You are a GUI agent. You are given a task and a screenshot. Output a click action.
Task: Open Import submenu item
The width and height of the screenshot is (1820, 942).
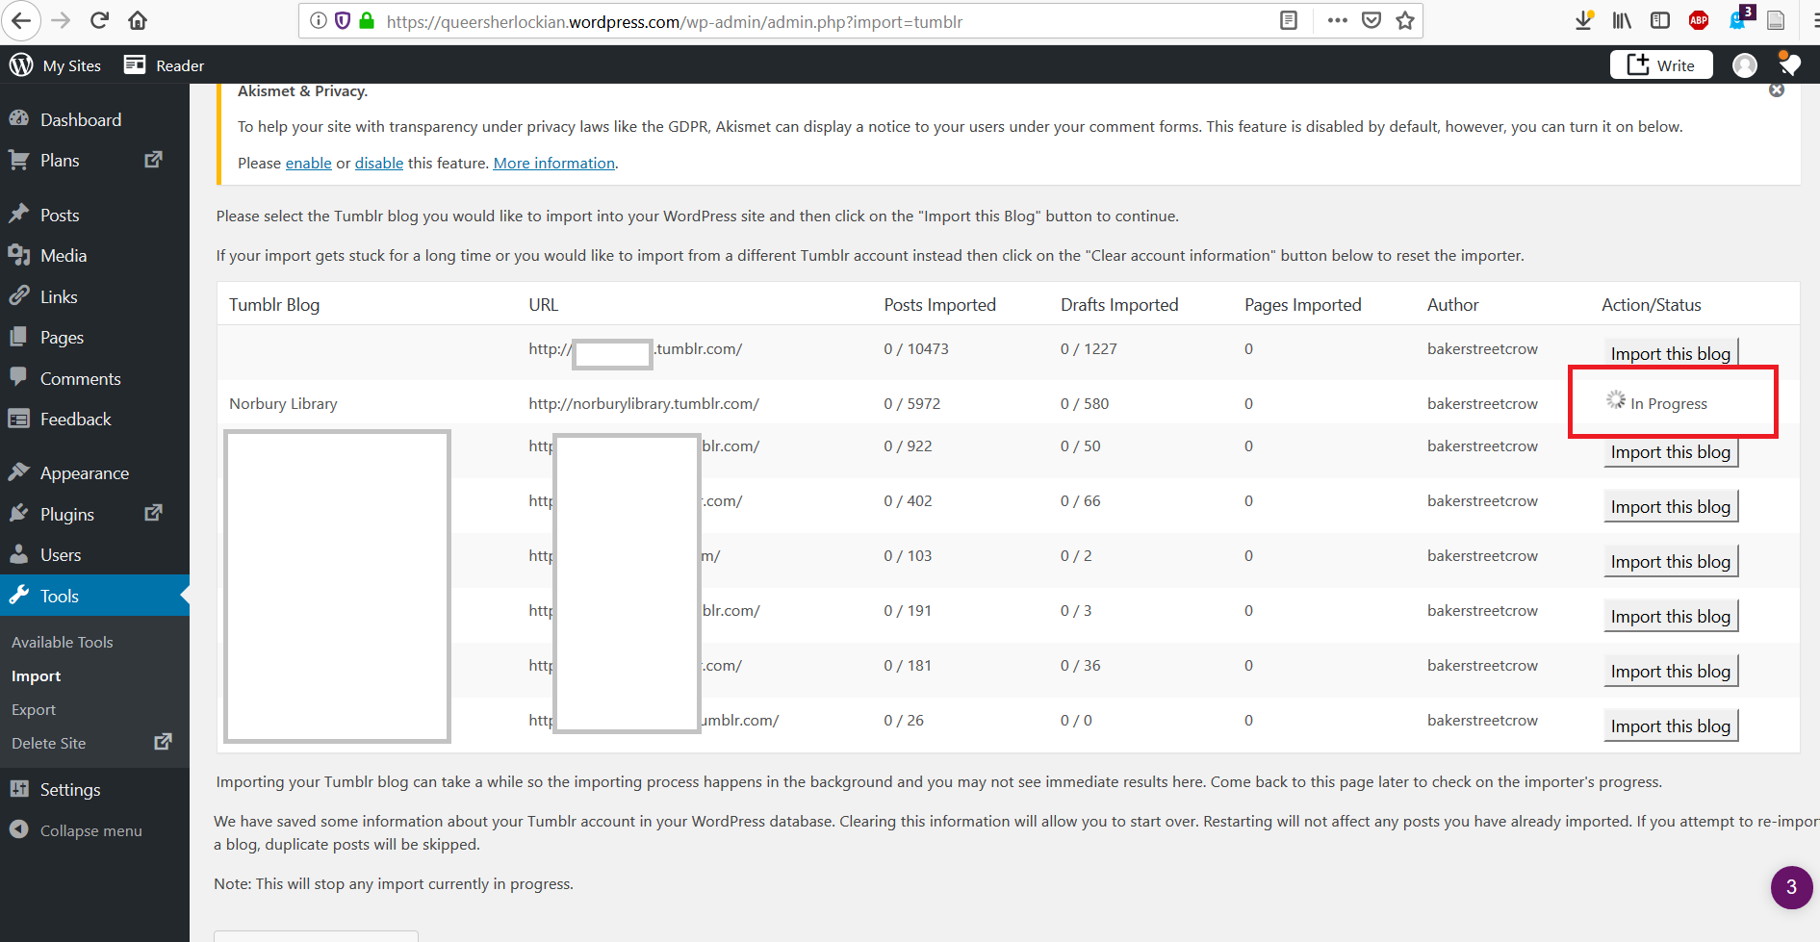pyautogui.click(x=37, y=675)
